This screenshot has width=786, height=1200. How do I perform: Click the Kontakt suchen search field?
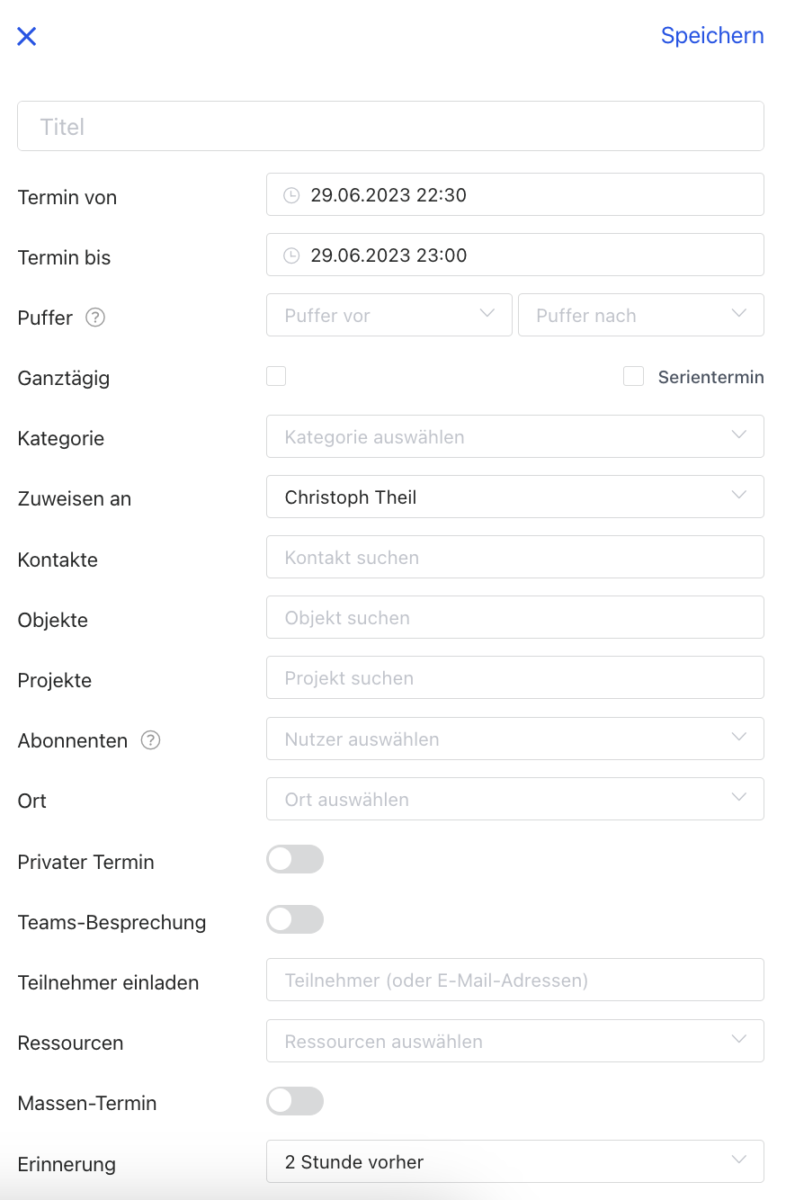pyautogui.click(x=514, y=557)
